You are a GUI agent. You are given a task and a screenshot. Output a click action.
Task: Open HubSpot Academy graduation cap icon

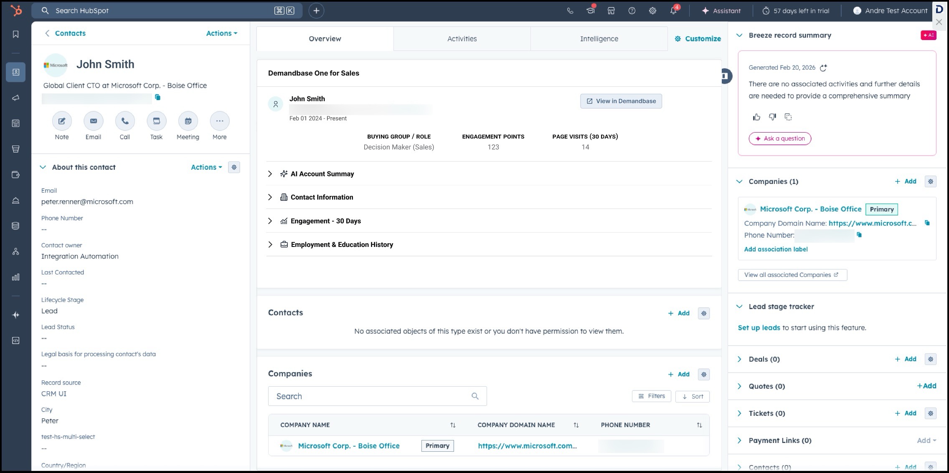tap(591, 11)
